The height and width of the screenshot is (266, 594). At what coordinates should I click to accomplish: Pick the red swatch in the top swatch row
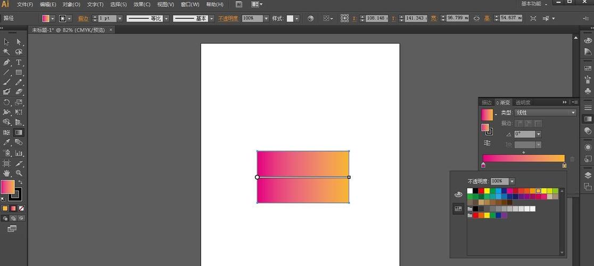tap(481, 191)
